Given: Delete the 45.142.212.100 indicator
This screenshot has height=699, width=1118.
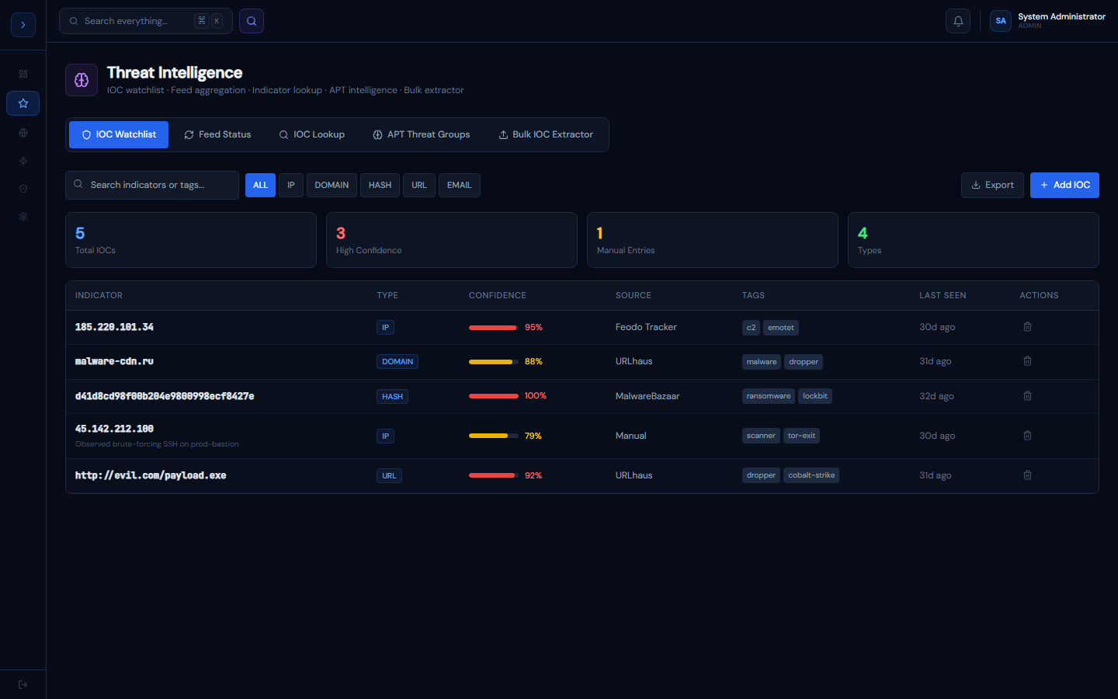Looking at the screenshot, I should click(x=1027, y=436).
